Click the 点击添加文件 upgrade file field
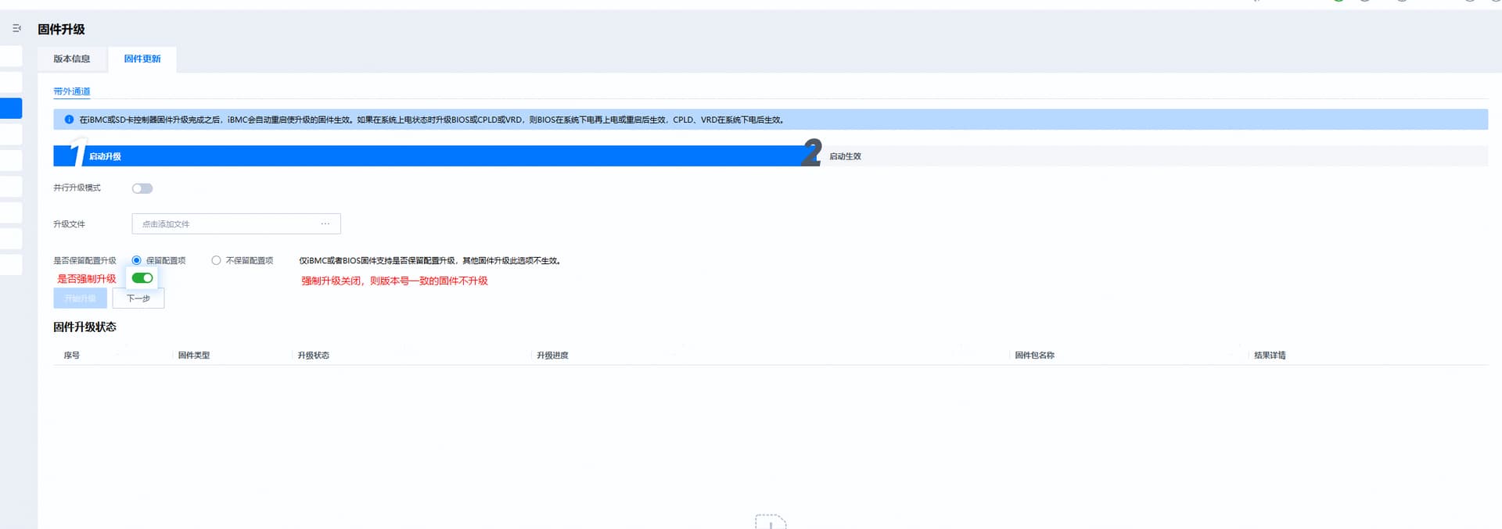 tap(227, 223)
